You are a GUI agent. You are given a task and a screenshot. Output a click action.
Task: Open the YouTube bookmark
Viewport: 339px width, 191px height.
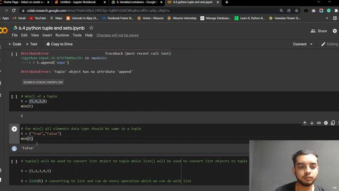pyautogui.click(x=38, y=18)
